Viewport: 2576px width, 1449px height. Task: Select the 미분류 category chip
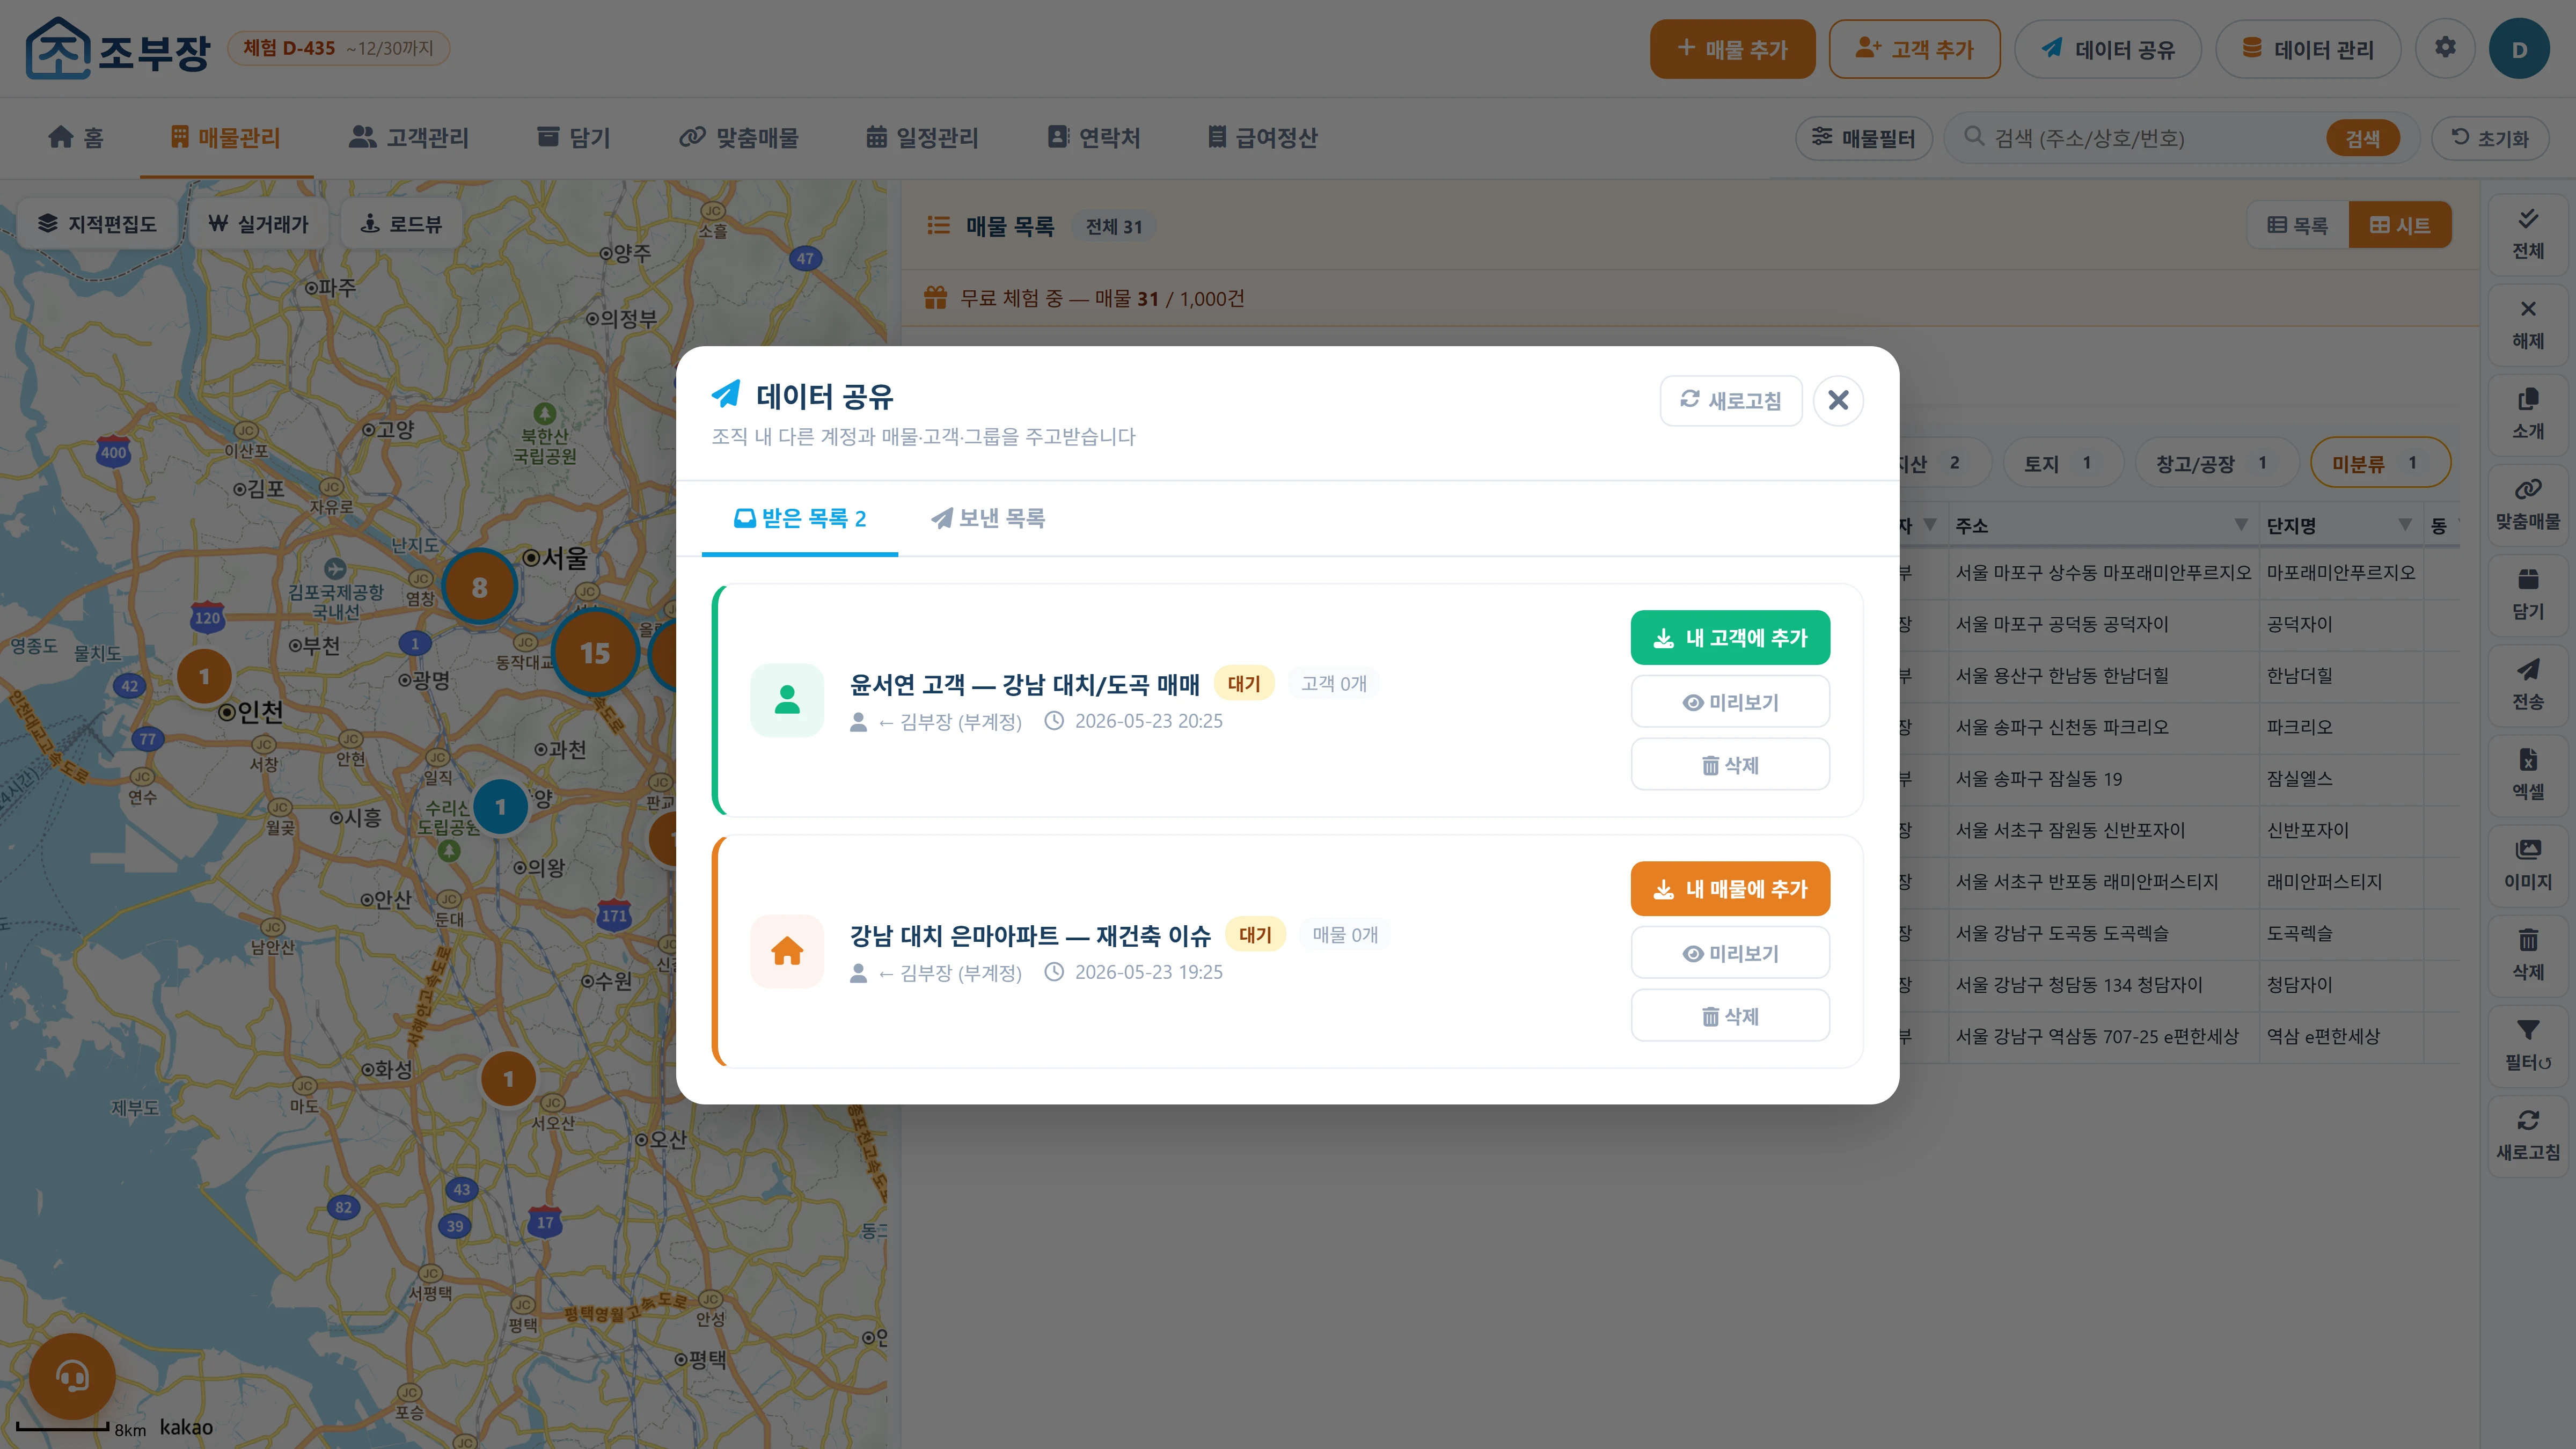(2380, 463)
